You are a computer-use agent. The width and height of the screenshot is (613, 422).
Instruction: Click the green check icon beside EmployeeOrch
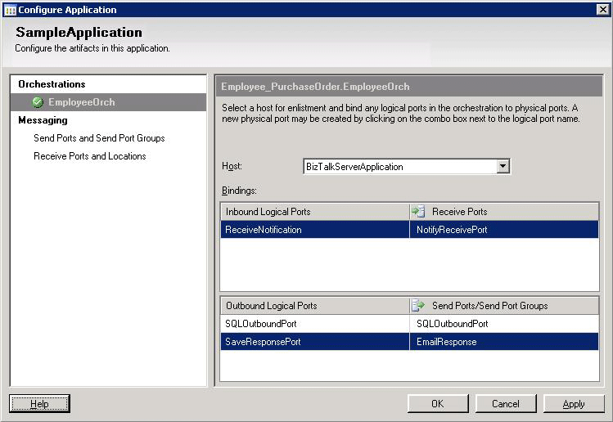pyautogui.click(x=38, y=102)
